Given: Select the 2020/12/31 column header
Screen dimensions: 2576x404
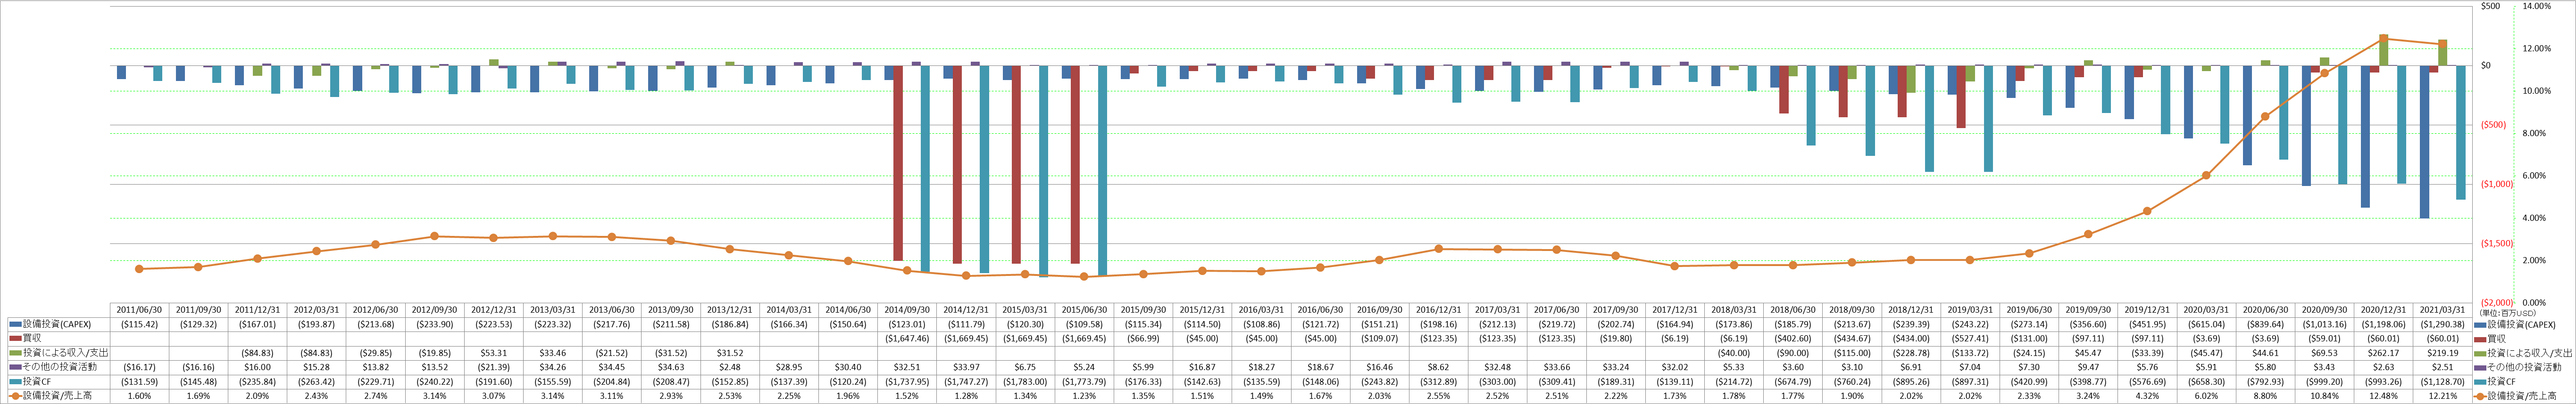Looking at the screenshot, I should pyautogui.click(x=2384, y=310).
